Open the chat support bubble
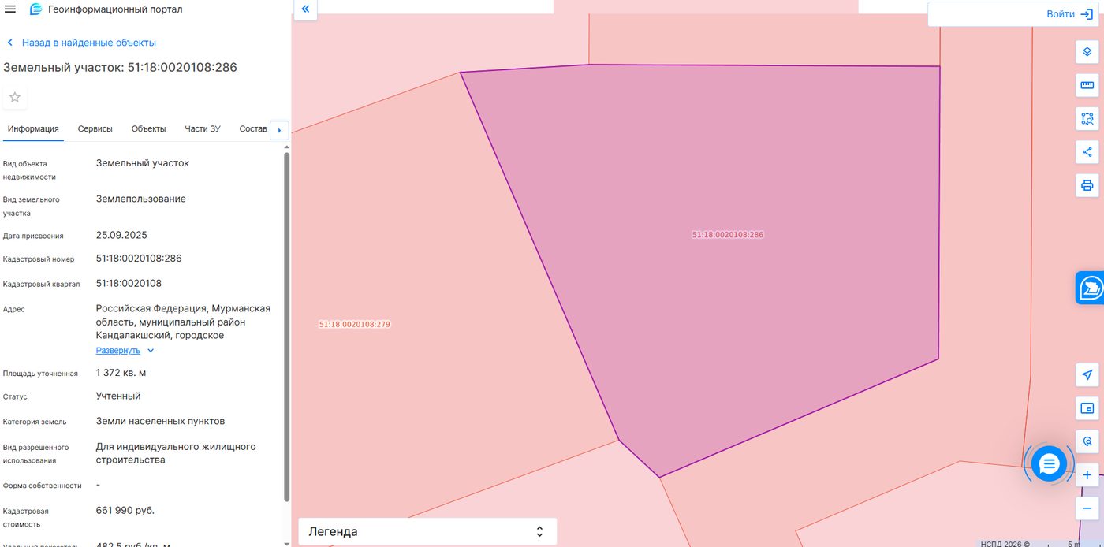Viewport: 1104px width, 547px height. (x=1049, y=464)
